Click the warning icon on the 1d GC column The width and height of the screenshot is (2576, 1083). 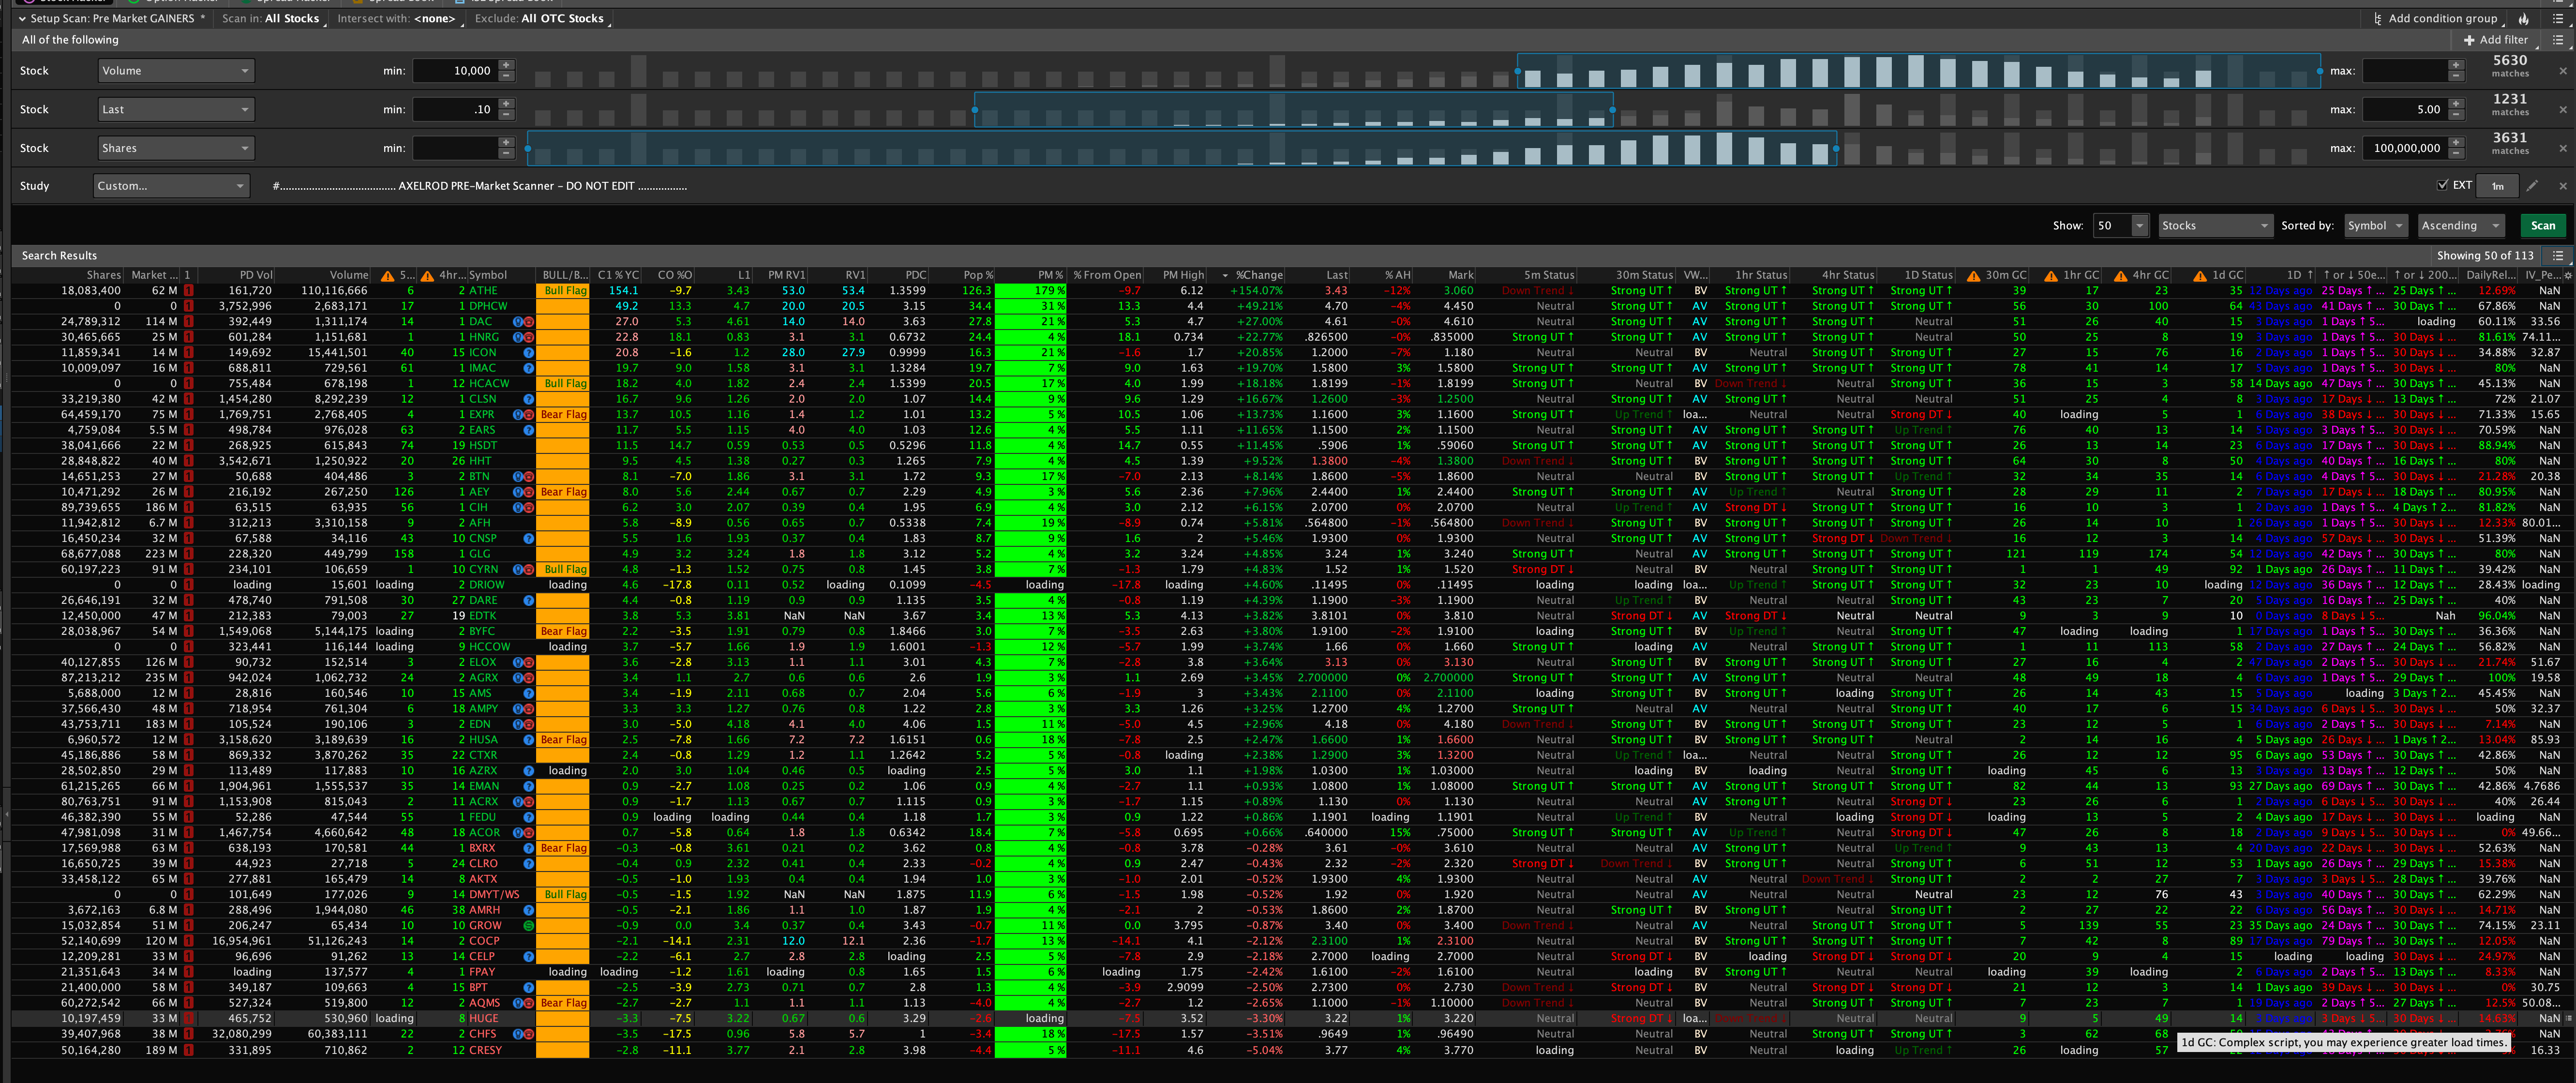pos(2199,276)
